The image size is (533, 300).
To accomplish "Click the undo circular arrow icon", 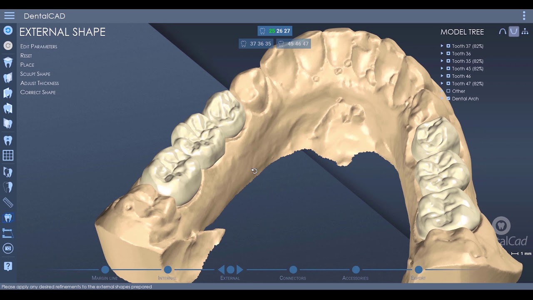I will (x=8, y=30).
